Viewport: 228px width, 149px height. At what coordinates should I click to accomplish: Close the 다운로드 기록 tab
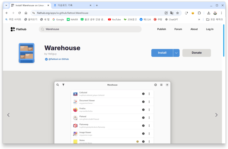tap(91, 5)
